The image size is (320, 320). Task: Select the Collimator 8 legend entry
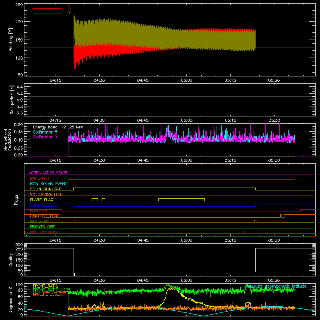(x=45, y=132)
